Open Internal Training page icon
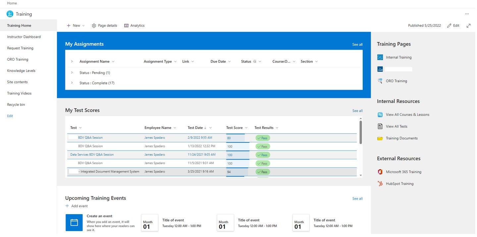 (x=380, y=57)
